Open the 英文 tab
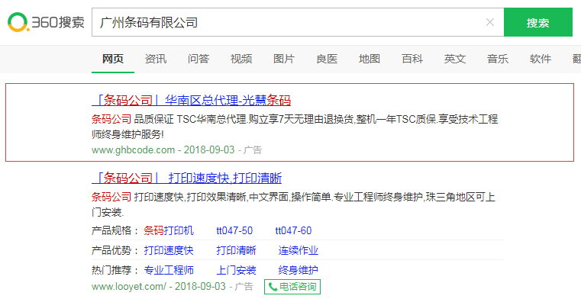This screenshot has width=581, height=299. [455, 59]
